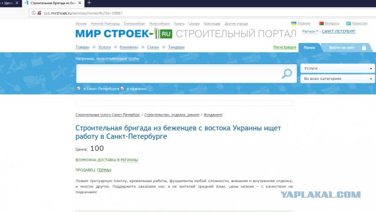Open the Другие города link

point(236,23)
